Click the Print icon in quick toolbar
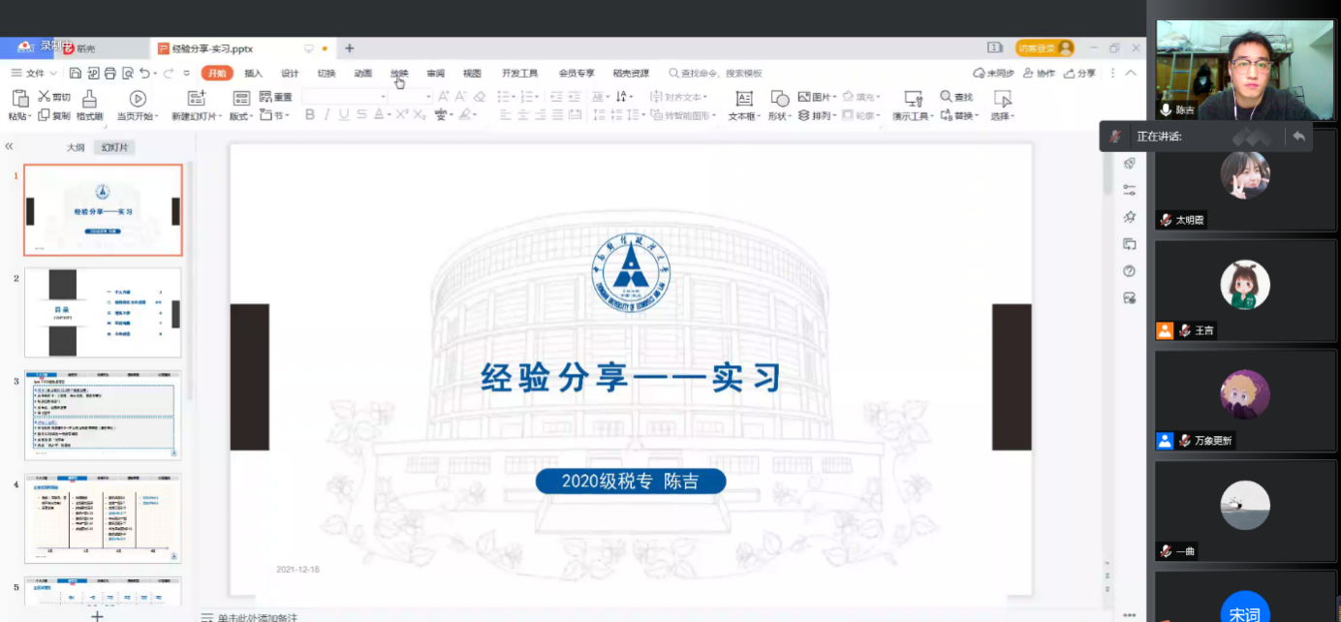Image resolution: width=1341 pixels, height=622 pixels. 109,74
